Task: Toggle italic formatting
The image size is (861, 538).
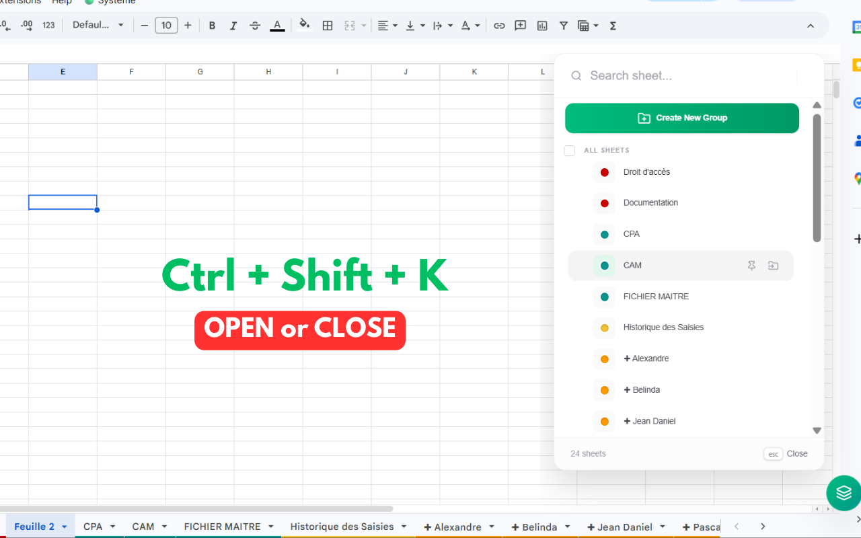Action: 233,25
